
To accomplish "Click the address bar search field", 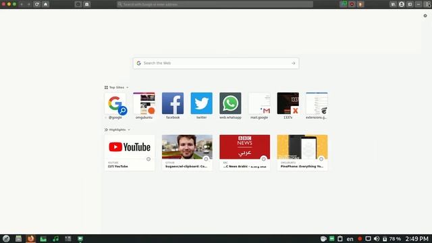I will point(215,4).
